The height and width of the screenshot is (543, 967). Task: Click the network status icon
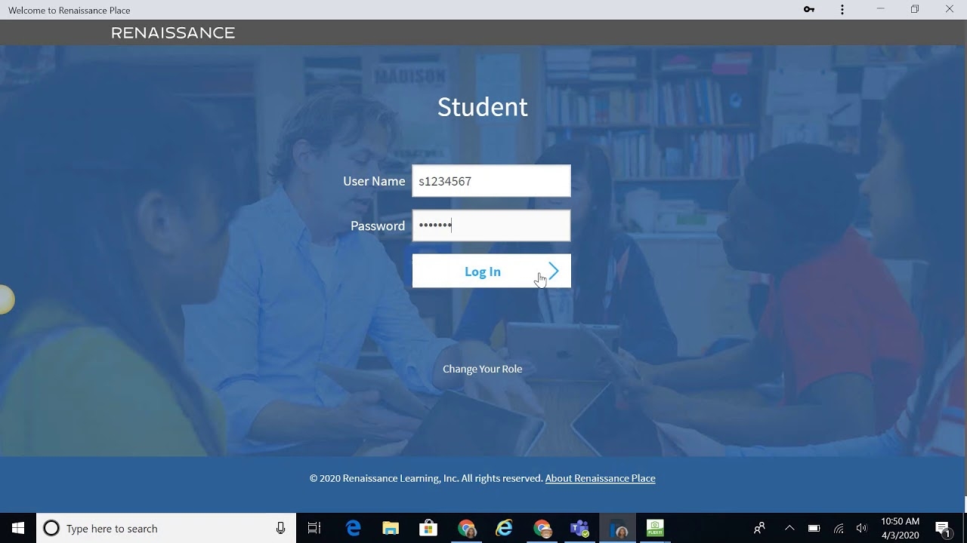click(x=839, y=528)
